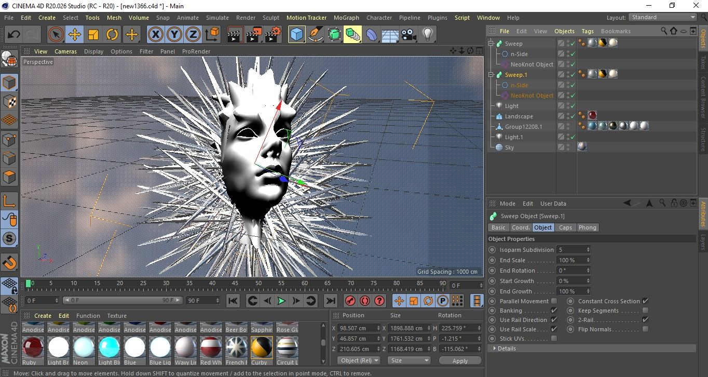Add a Subdivision Surface generator
The image size is (708, 377).
pos(334,35)
